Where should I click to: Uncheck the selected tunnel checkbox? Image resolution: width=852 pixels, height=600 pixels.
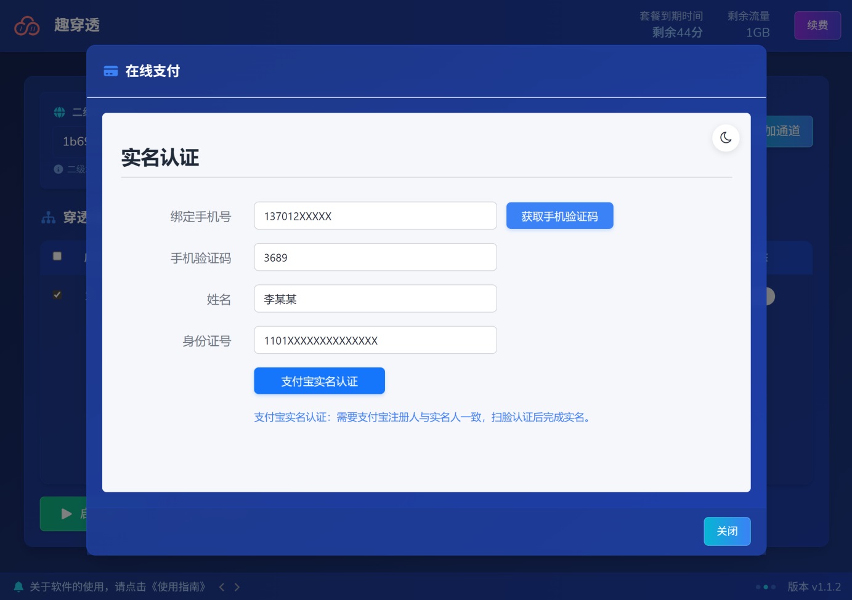coord(57,295)
